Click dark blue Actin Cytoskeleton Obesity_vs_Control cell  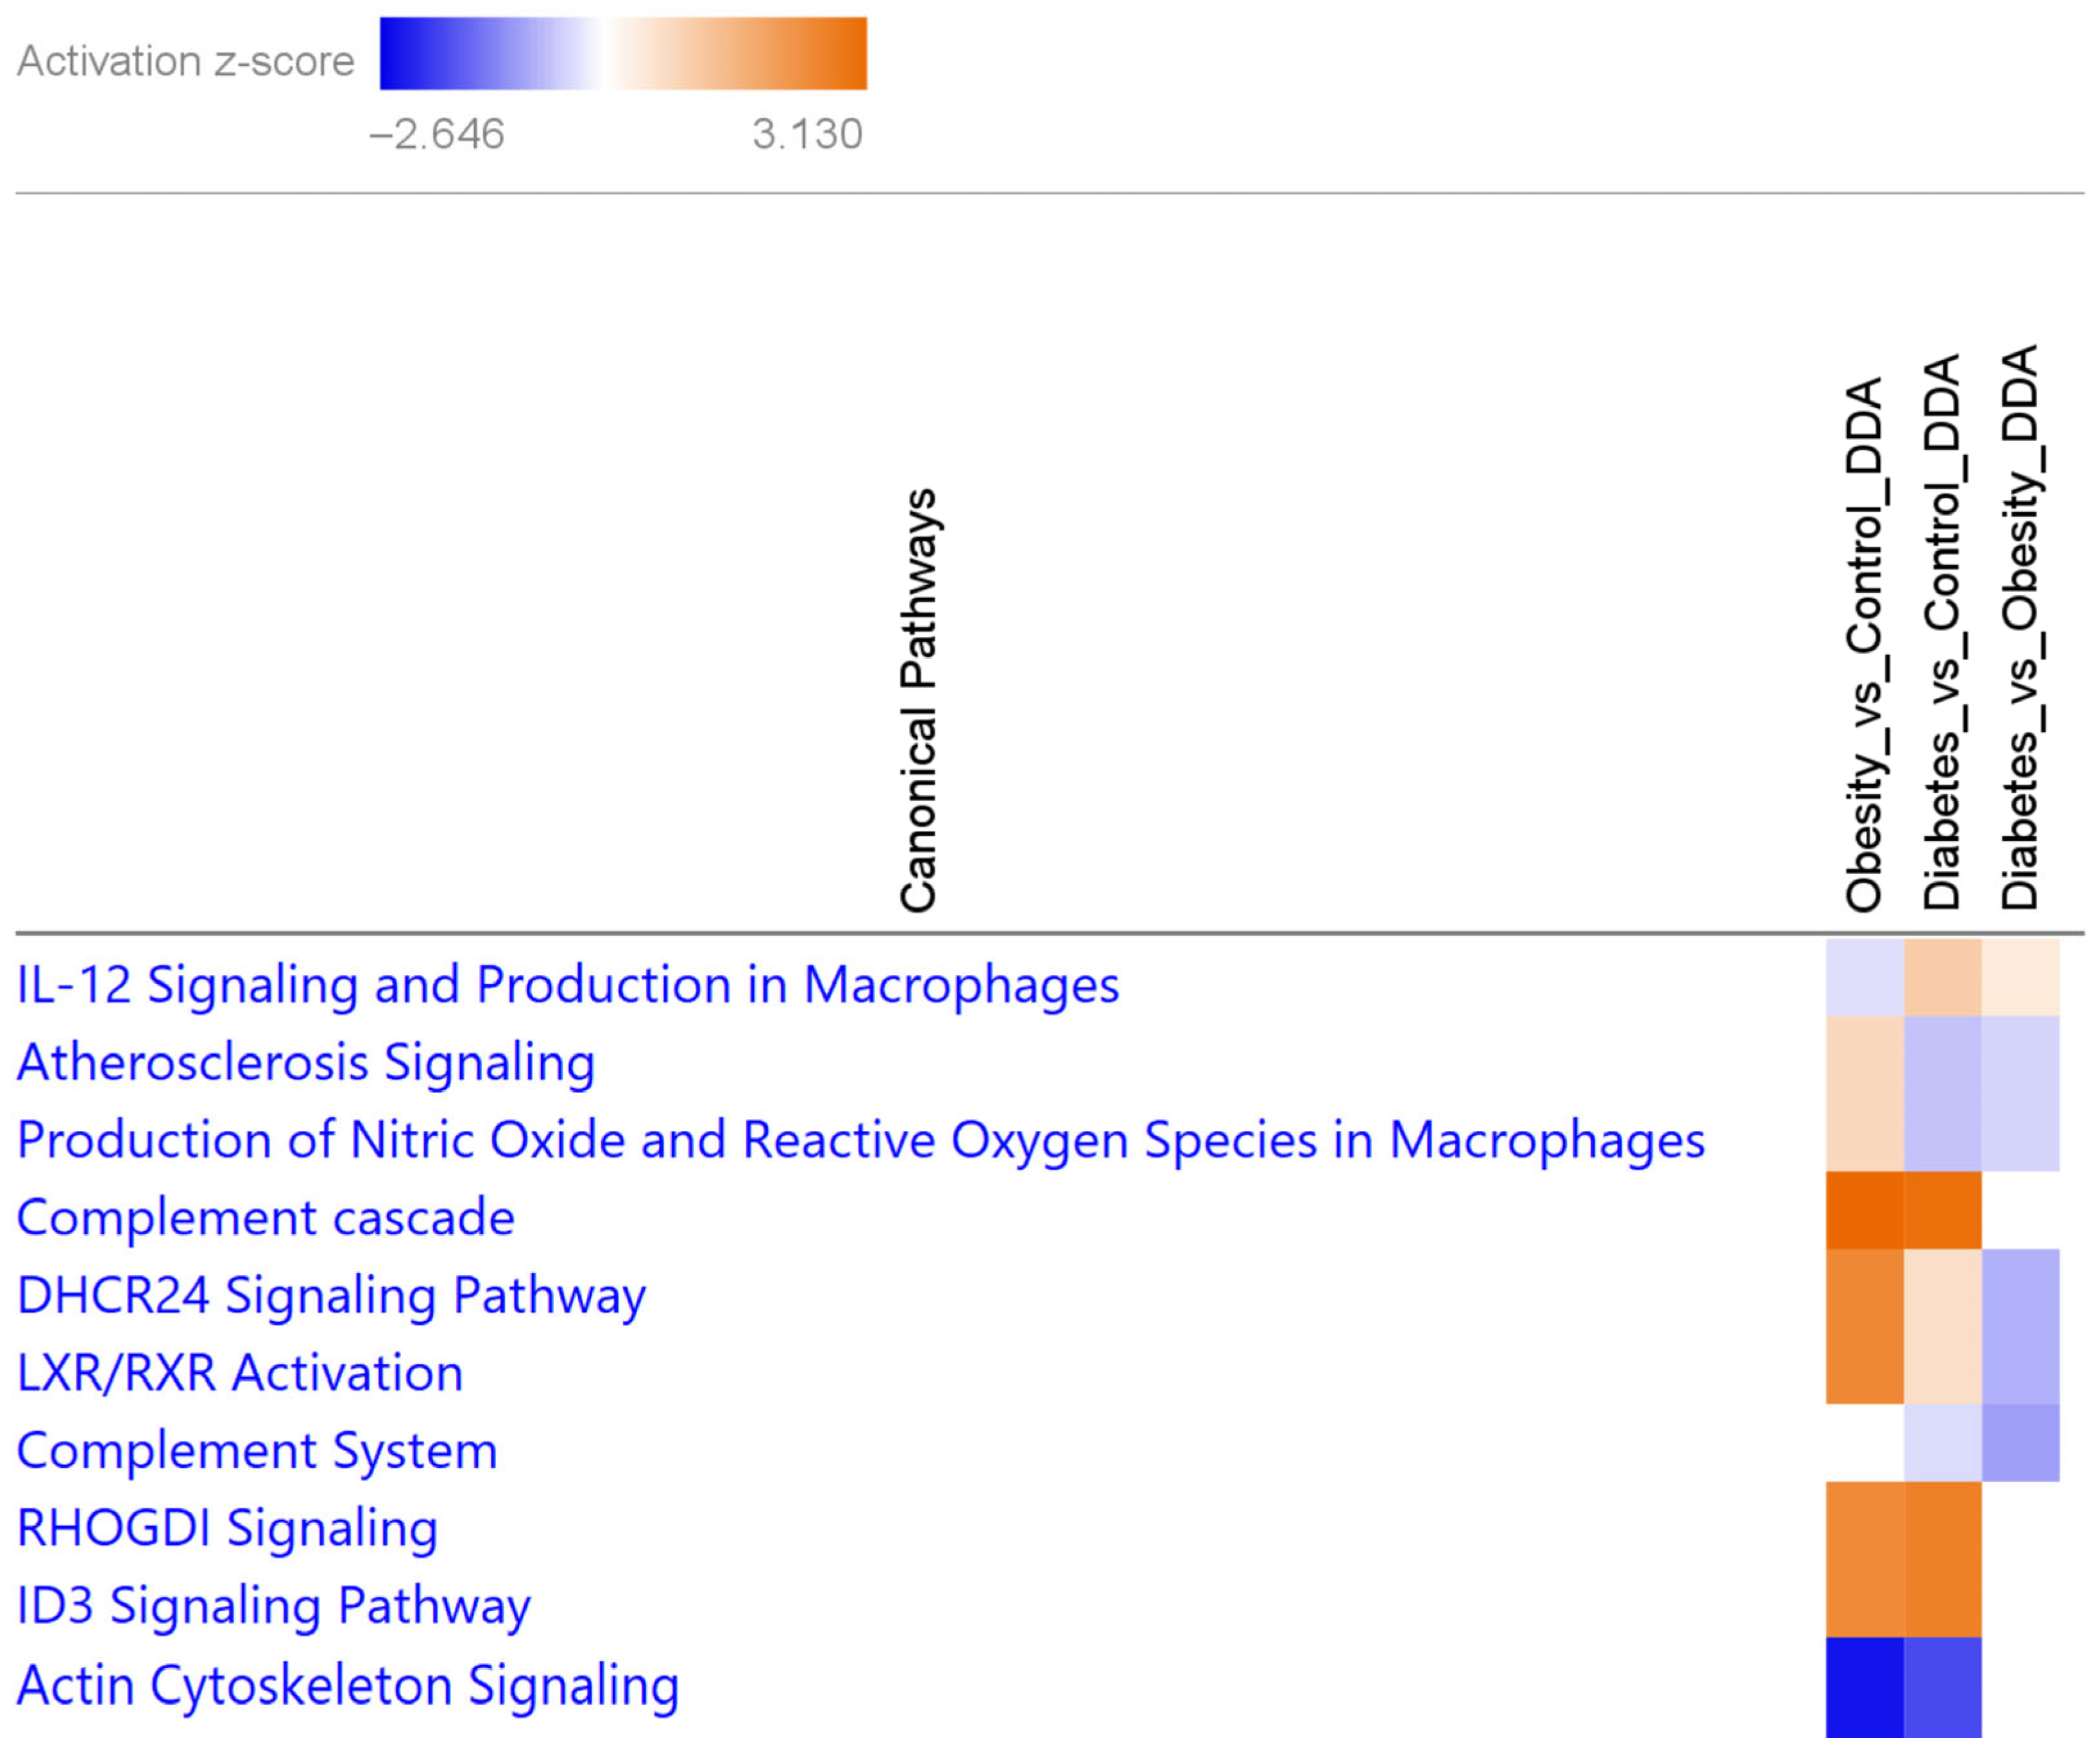(1864, 1688)
